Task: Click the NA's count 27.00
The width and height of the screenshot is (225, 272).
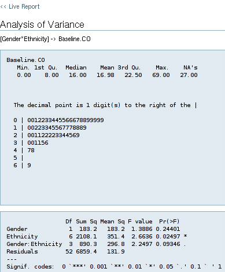Action: [189, 75]
